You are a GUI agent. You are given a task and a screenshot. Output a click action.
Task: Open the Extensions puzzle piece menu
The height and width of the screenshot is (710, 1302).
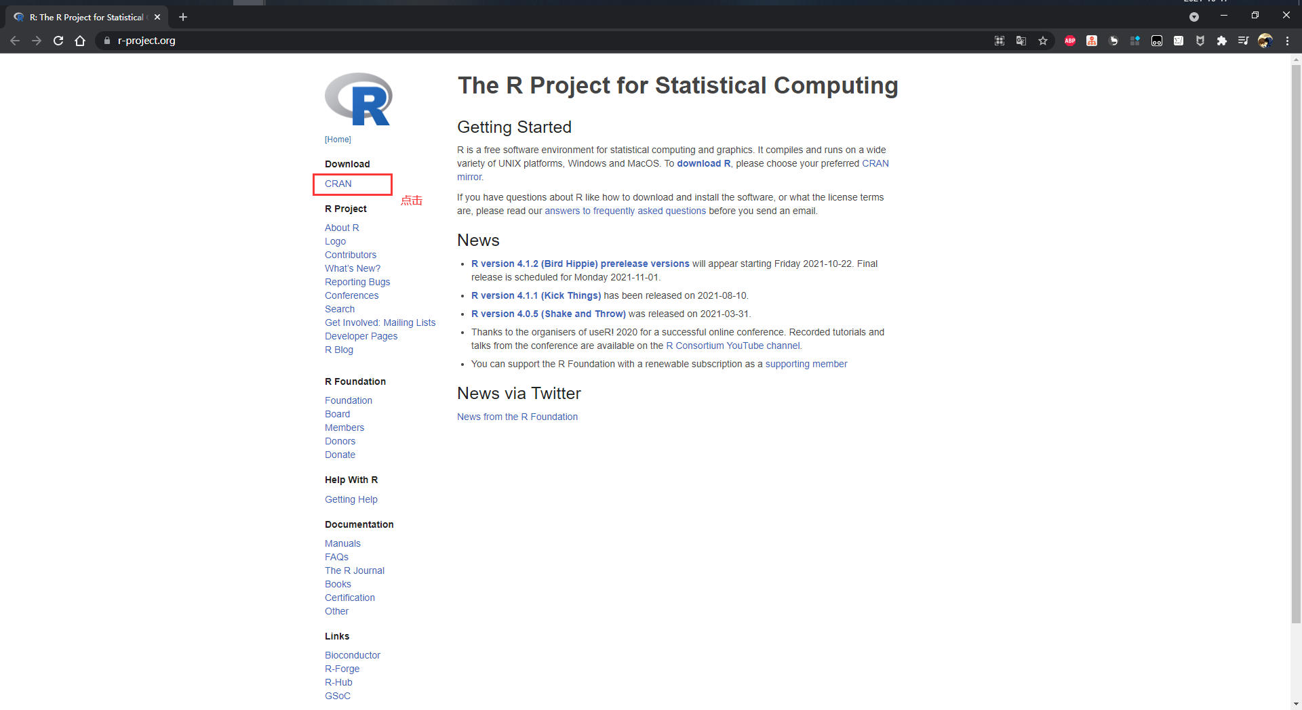click(1221, 41)
